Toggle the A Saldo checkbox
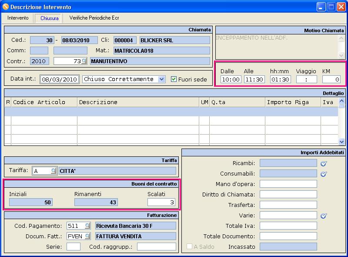 189,247
